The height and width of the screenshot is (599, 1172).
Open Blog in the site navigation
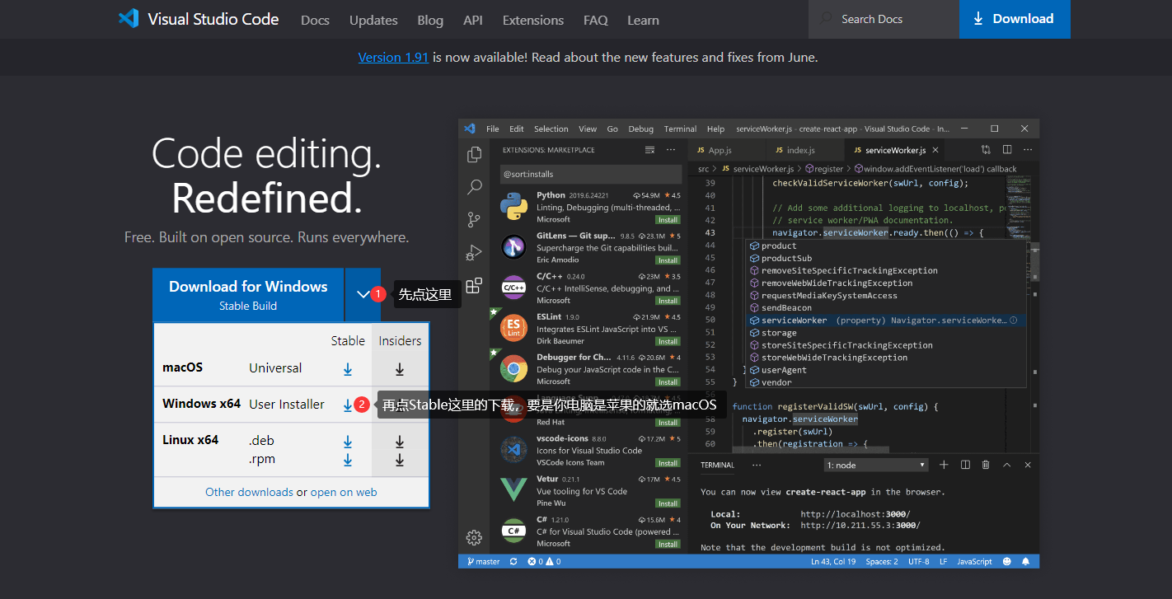pyautogui.click(x=430, y=20)
